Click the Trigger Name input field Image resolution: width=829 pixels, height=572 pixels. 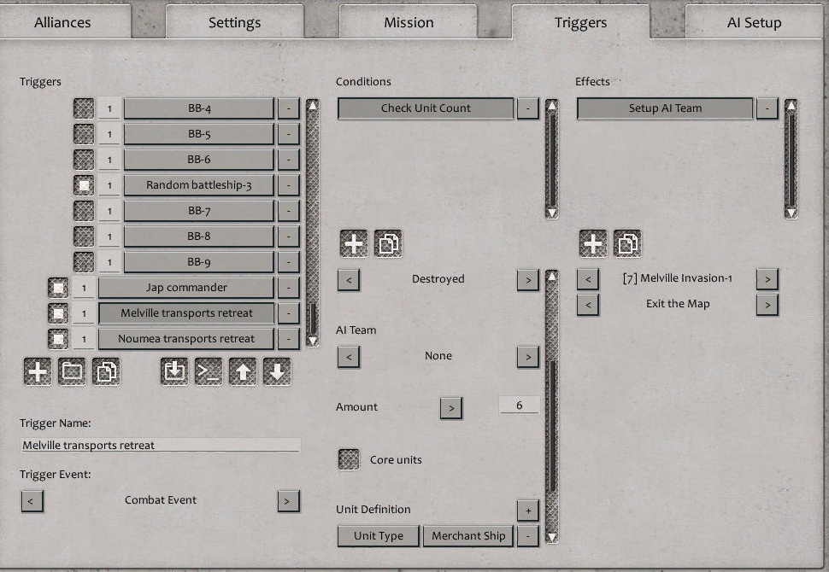(160, 446)
